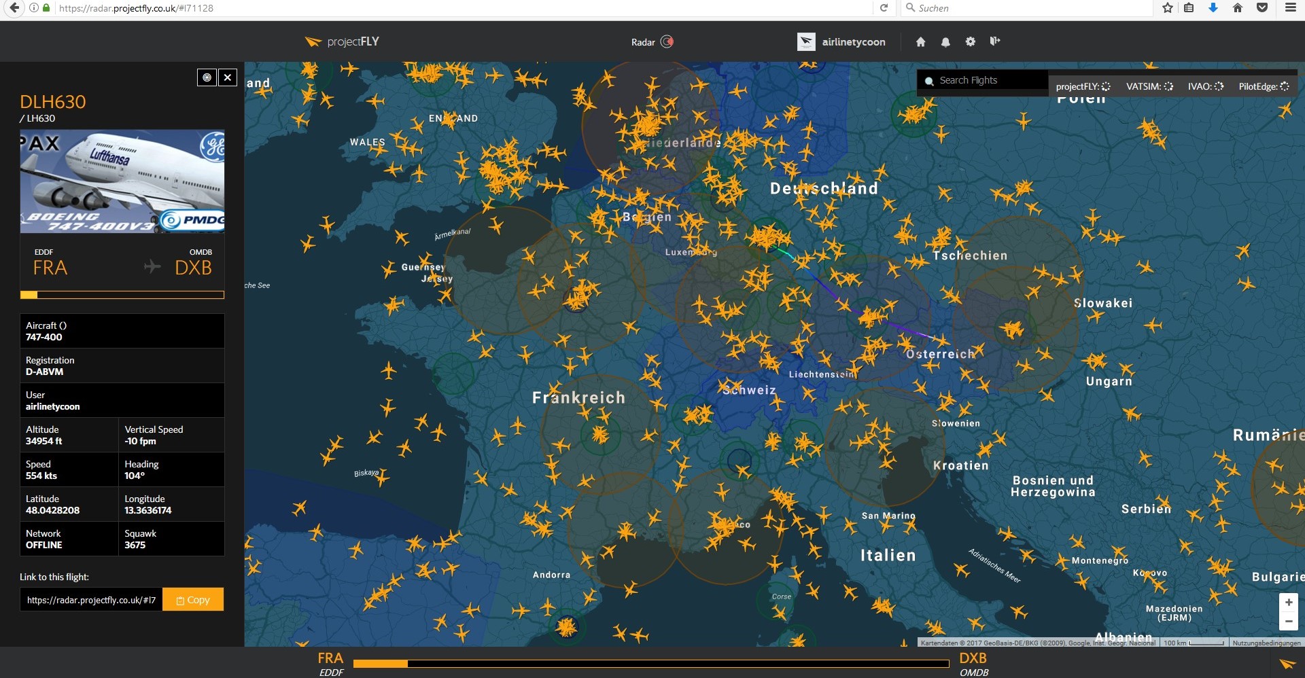Click the plane arrow between FRA and DXB
The height and width of the screenshot is (678, 1305).
152,267
